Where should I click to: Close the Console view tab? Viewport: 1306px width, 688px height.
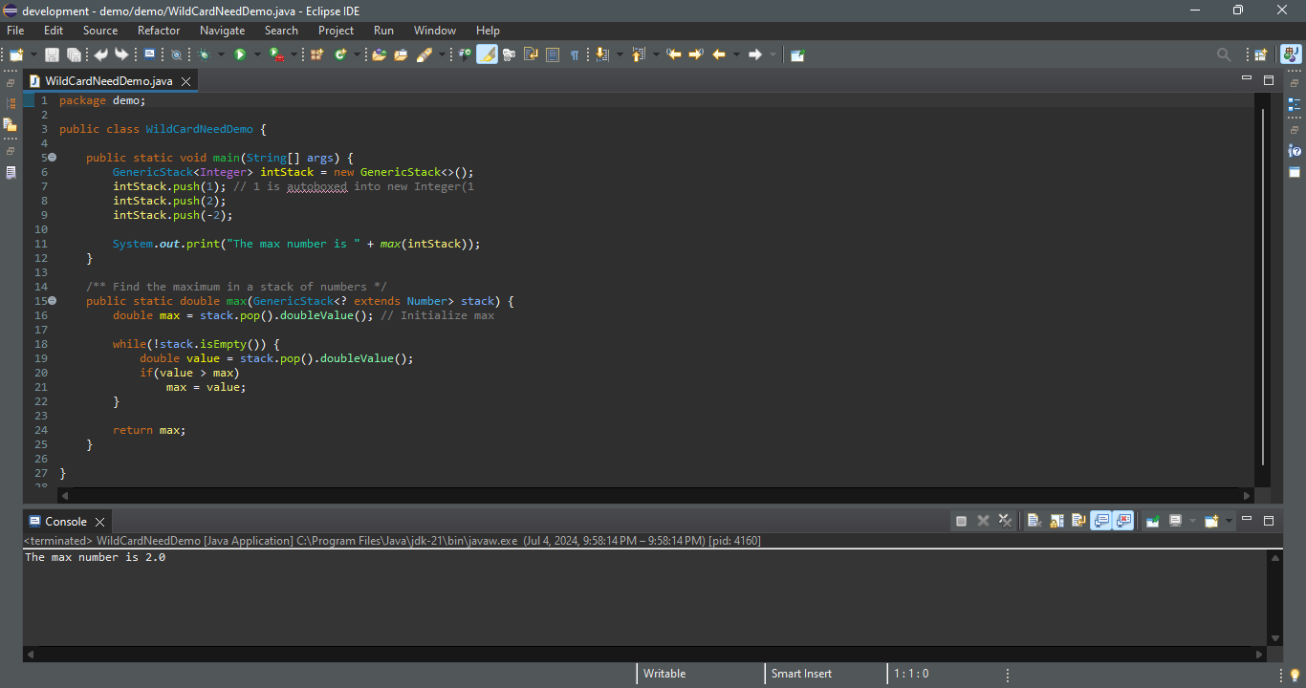tap(99, 522)
